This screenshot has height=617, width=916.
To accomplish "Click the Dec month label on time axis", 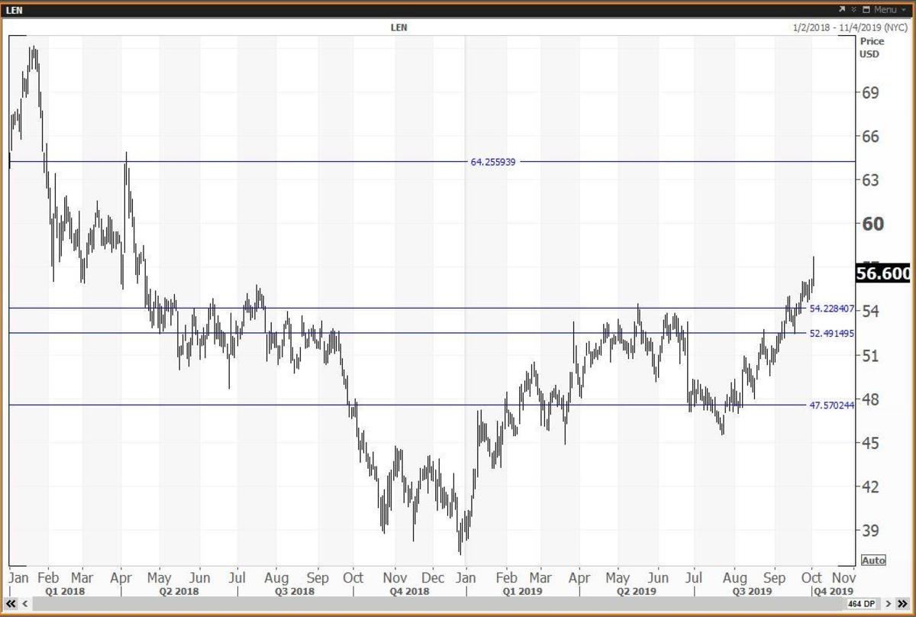I will point(433,577).
